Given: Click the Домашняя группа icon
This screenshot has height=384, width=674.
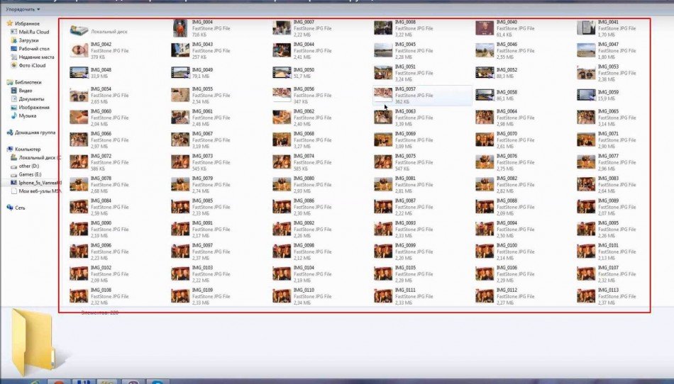Looking at the screenshot, I should 10,132.
